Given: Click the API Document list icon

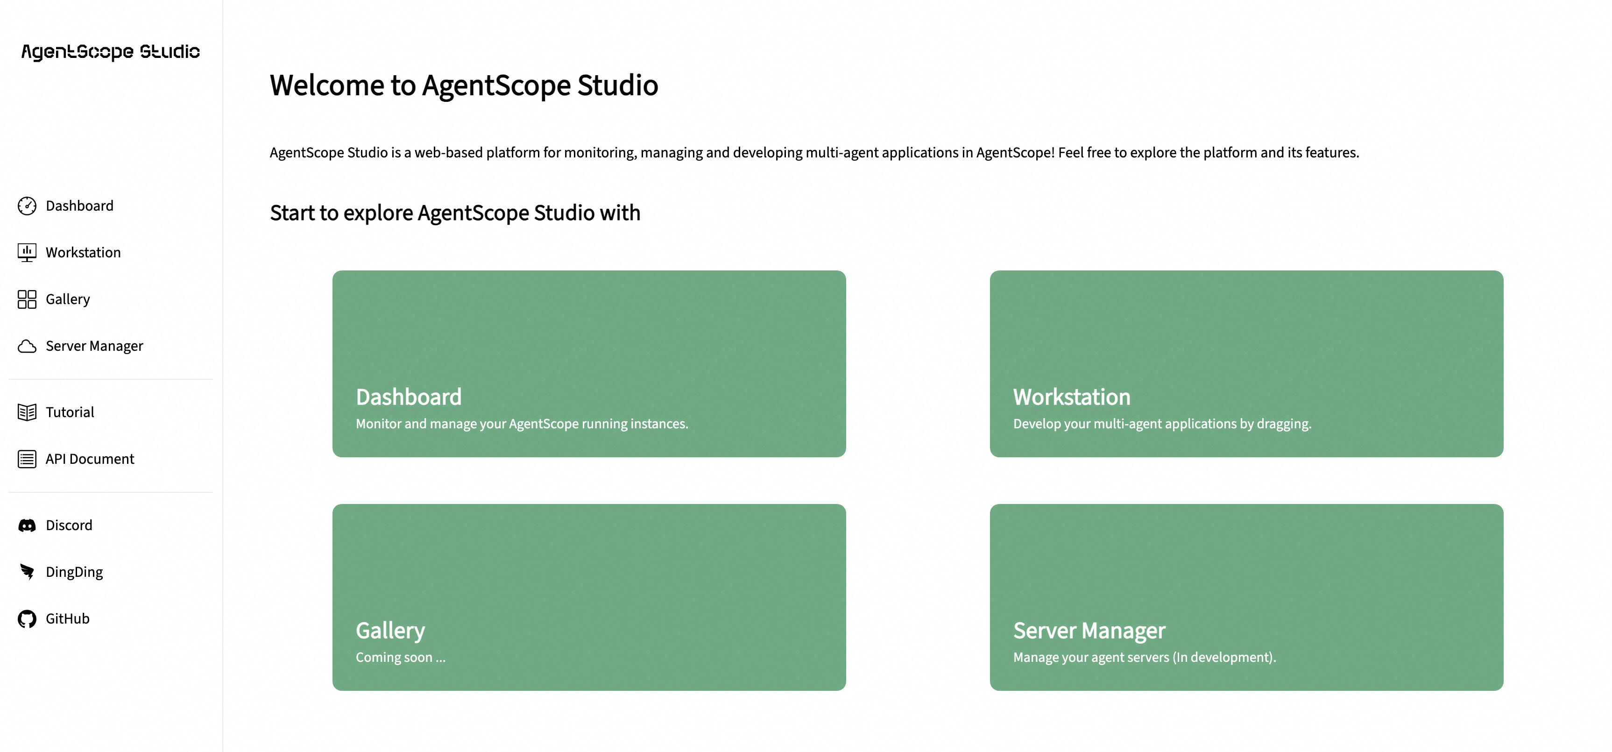Looking at the screenshot, I should (x=27, y=459).
